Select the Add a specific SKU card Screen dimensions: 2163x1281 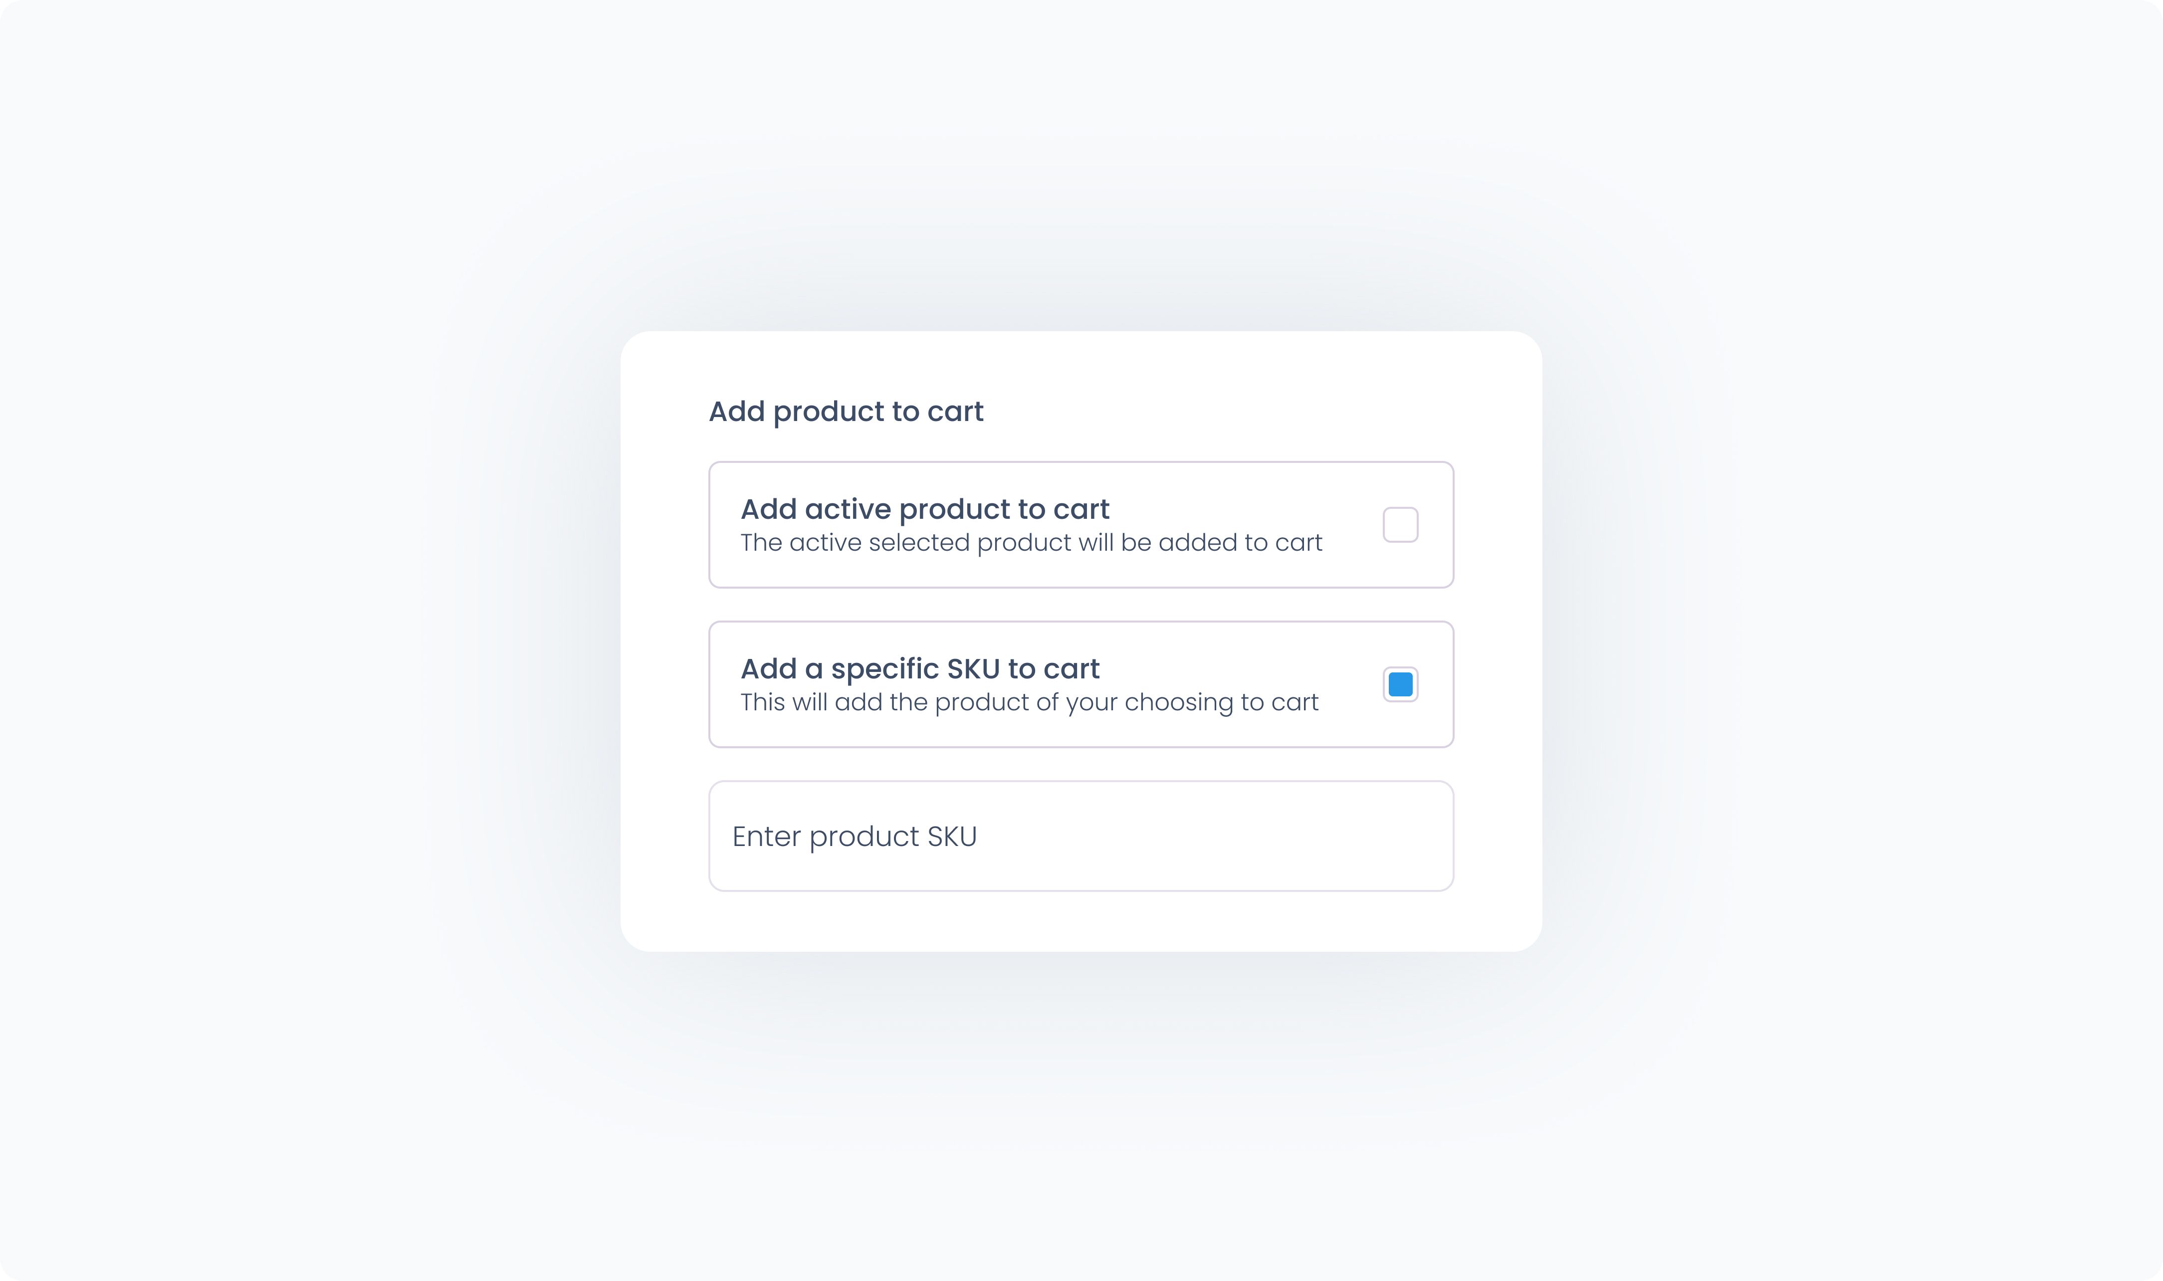1081,684
